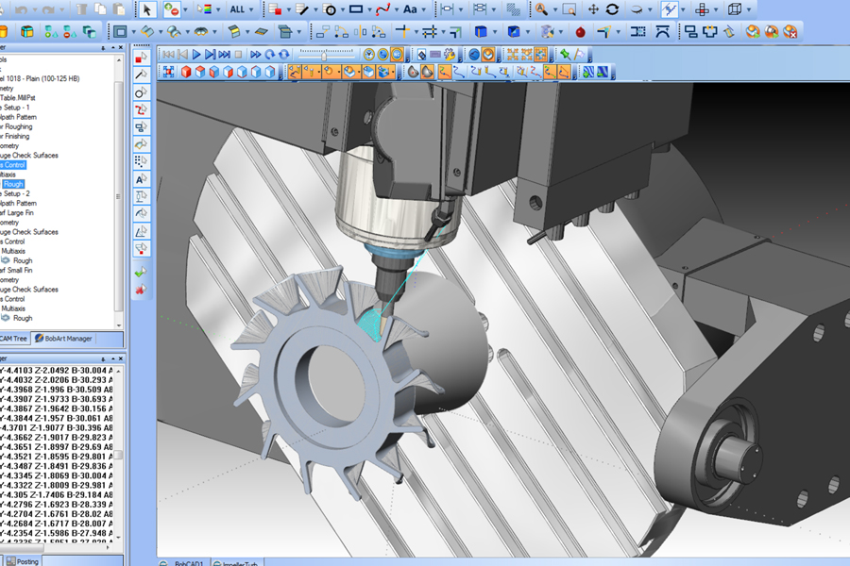Click the rotate view icon
The image size is (850, 566).
coord(613,9)
